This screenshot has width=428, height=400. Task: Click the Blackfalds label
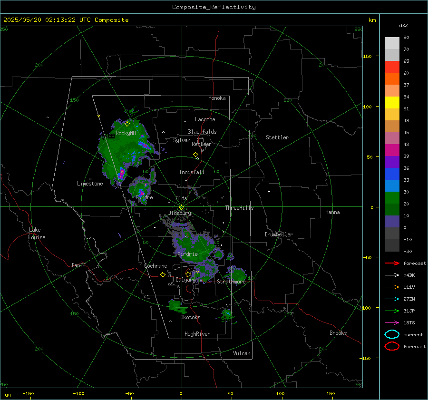click(202, 132)
